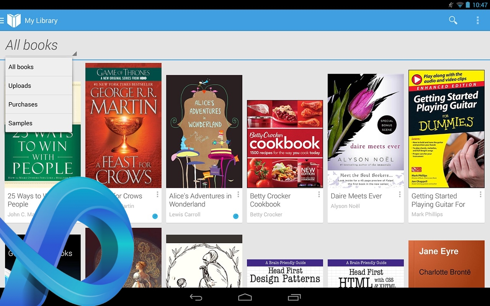This screenshot has width=490, height=306.
Task: Tap the My Library title
Action: 41,21
